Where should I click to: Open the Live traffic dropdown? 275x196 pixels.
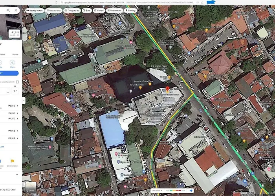tap(157, 191)
